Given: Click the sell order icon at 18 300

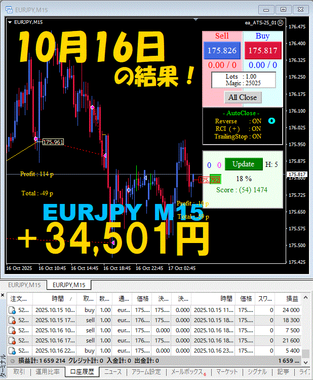Looking at the screenshot, I should (x=12, y=320).
